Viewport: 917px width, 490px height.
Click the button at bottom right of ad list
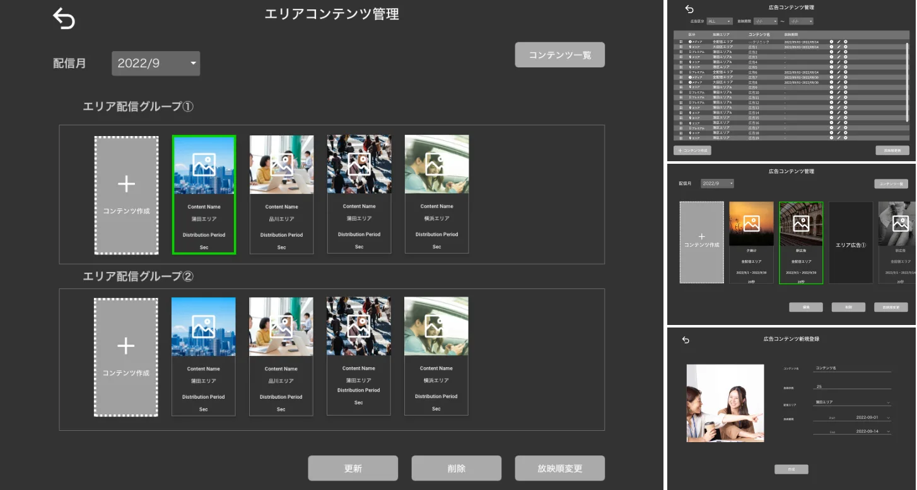pyautogui.click(x=892, y=151)
